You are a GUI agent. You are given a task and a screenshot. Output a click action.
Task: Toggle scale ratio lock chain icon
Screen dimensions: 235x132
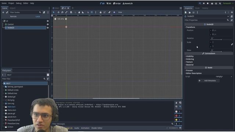pos(232,44)
